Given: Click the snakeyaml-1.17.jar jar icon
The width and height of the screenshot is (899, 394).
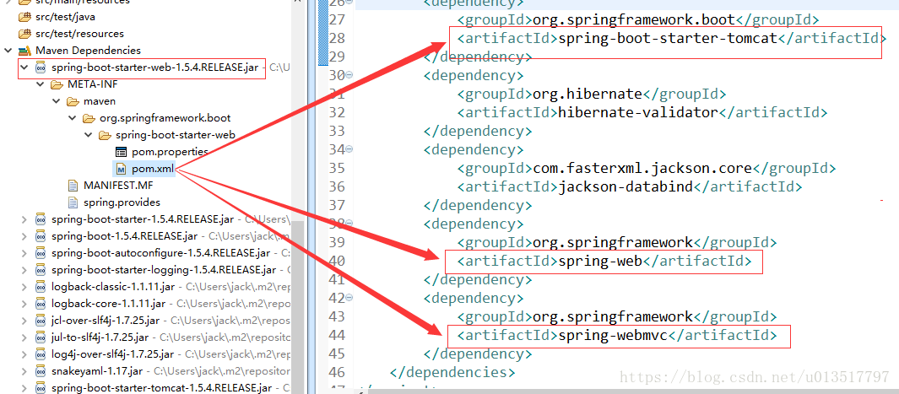Looking at the screenshot, I should point(41,371).
